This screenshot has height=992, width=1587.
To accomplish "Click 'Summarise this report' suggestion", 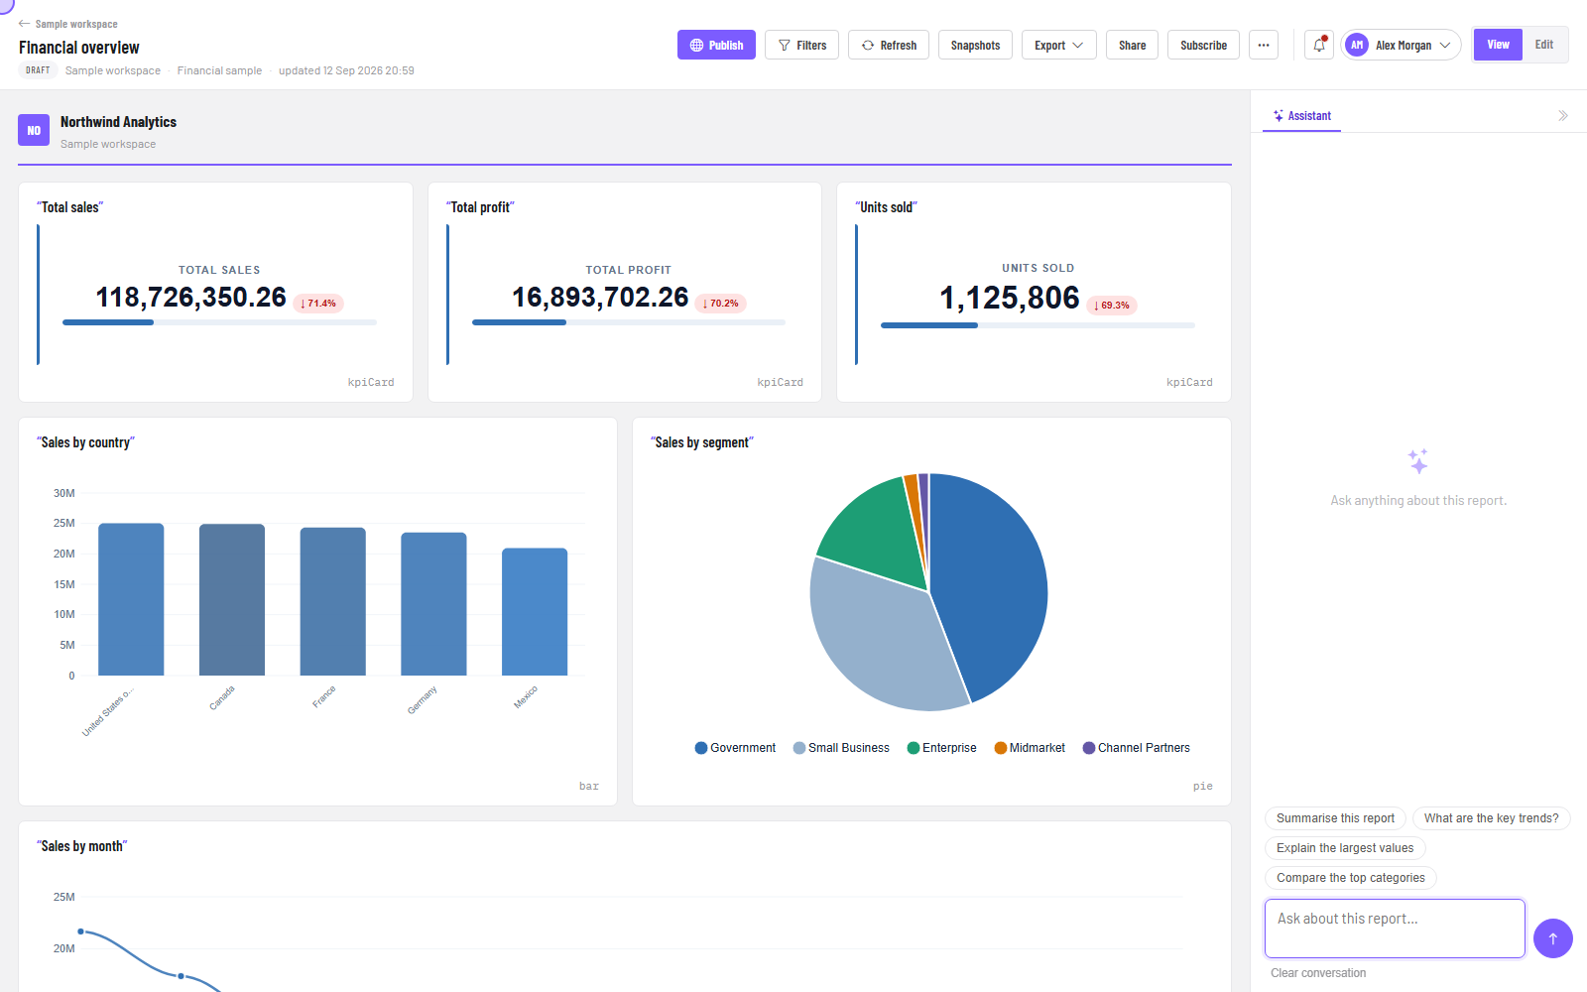I will [1335, 818].
